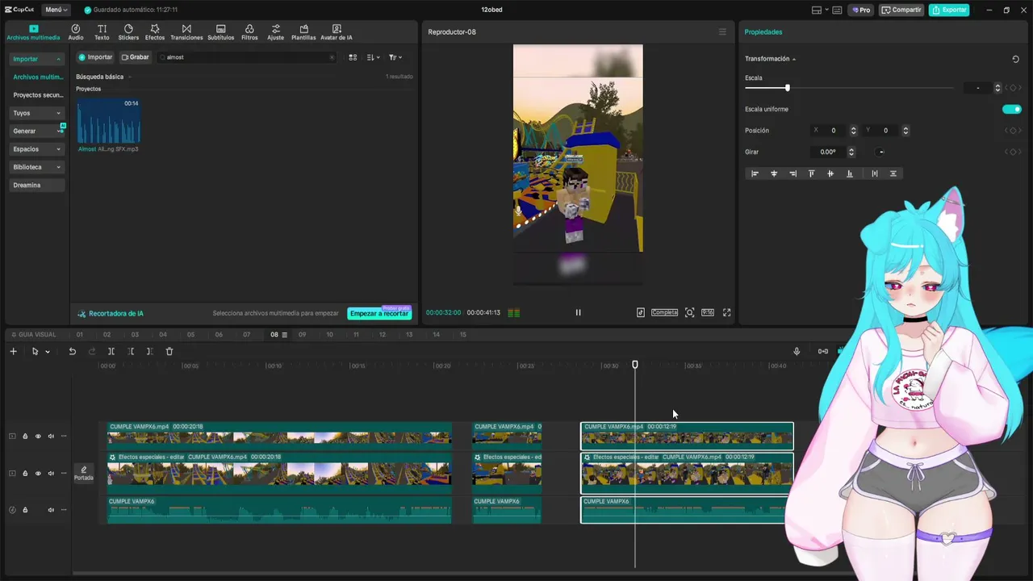The height and width of the screenshot is (581, 1033).
Task: Open the Filtros tab
Action: coord(249,32)
